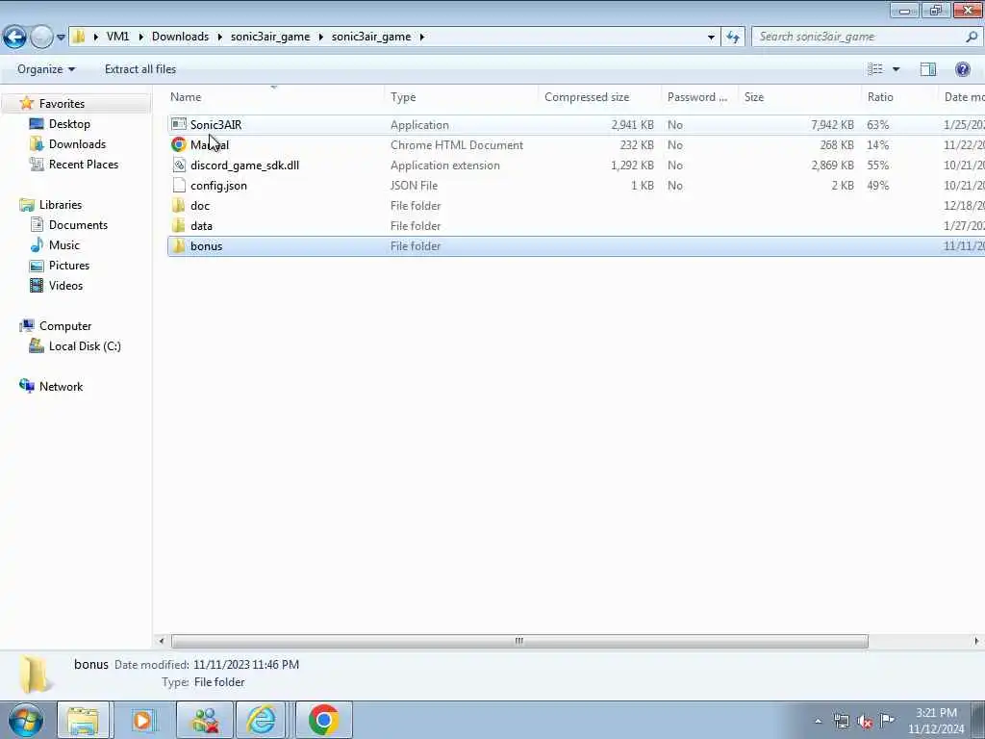Open the Windows Start menu
The width and height of the screenshot is (985, 739).
(26, 720)
